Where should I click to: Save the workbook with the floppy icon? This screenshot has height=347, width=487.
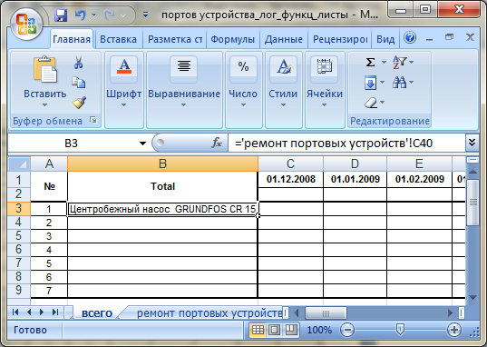pos(61,15)
